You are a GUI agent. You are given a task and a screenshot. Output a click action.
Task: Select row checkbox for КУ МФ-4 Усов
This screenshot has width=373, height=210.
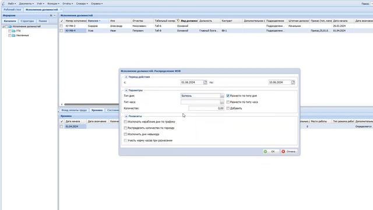click(61, 31)
